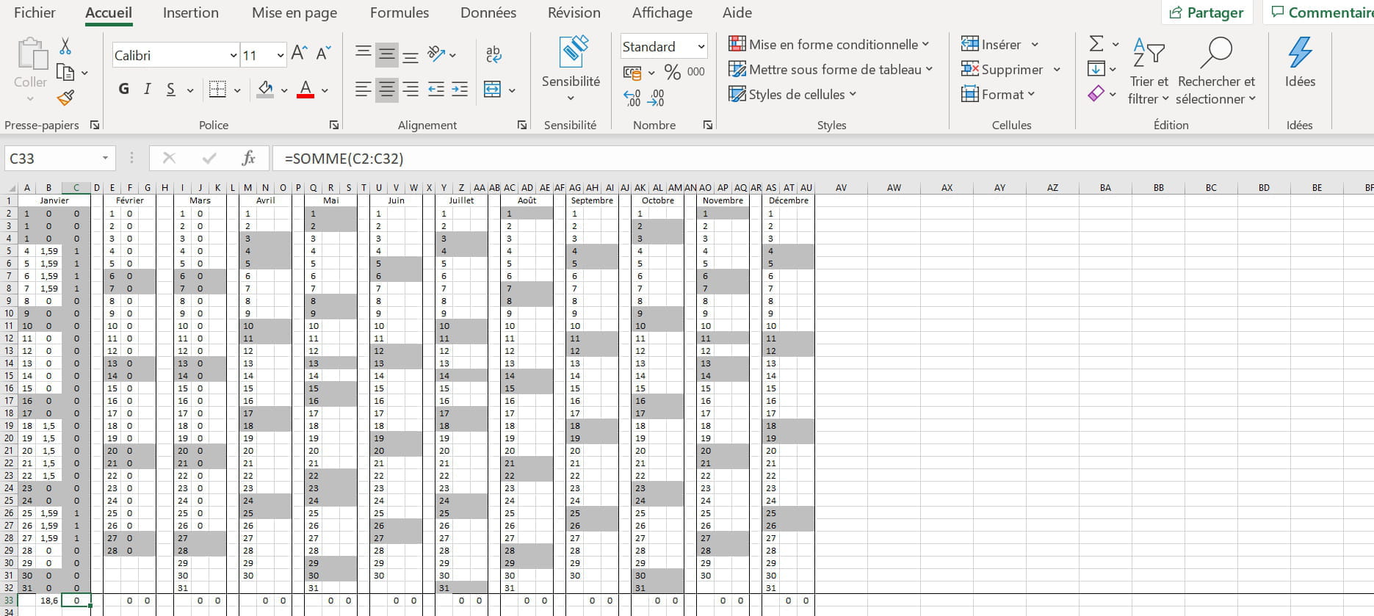Click the Cut scissors icon

[65, 47]
